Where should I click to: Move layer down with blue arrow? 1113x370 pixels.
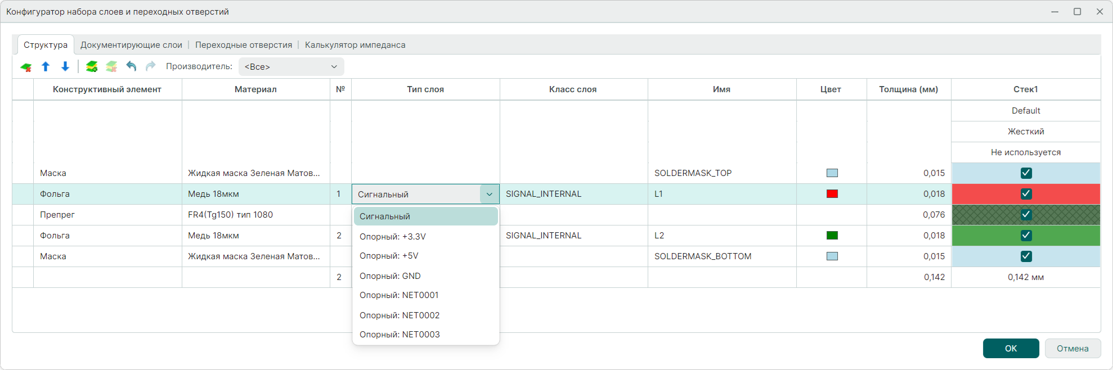pyautogui.click(x=65, y=67)
